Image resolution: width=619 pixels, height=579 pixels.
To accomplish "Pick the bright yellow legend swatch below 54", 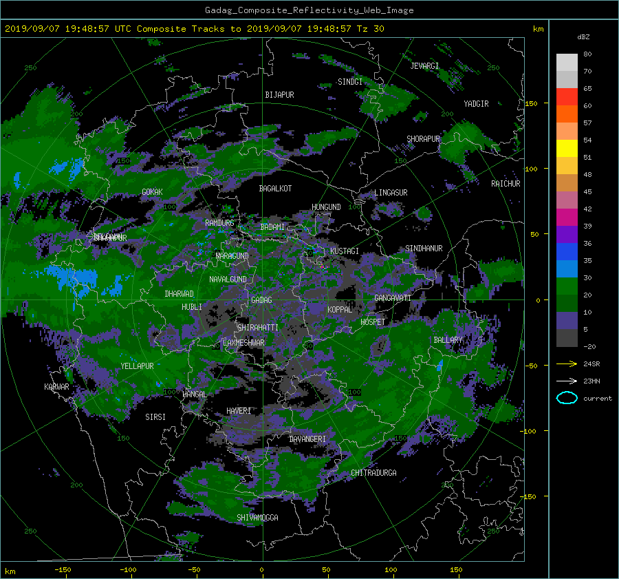I will click(x=567, y=148).
